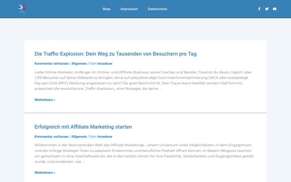Open the Shop menu item
The width and height of the screenshot is (291, 182).
106,9
